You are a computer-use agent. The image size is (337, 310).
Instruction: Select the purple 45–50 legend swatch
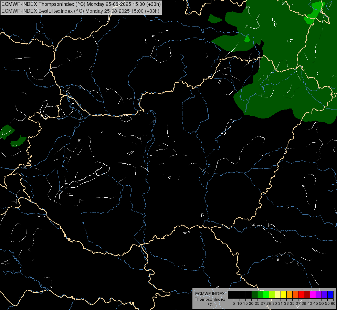tap(318, 294)
